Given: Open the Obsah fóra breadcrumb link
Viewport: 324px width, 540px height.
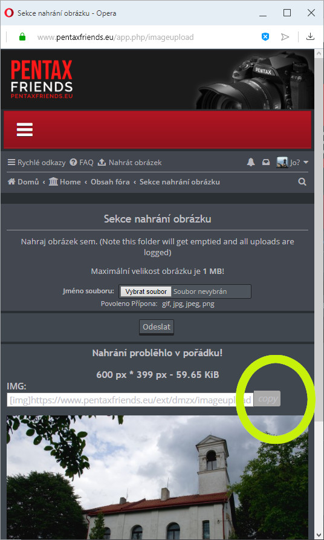Looking at the screenshot, I should (110, 182).
